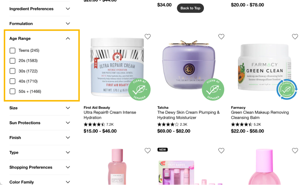
Task: Click Clean Planet Positive badge on Farmacy
Action: click(287, 89)
